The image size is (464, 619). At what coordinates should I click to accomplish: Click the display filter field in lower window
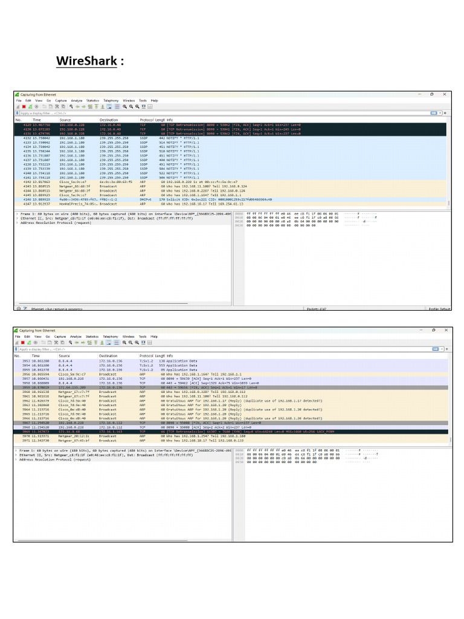pyautogui.click(x=223, y=349)
